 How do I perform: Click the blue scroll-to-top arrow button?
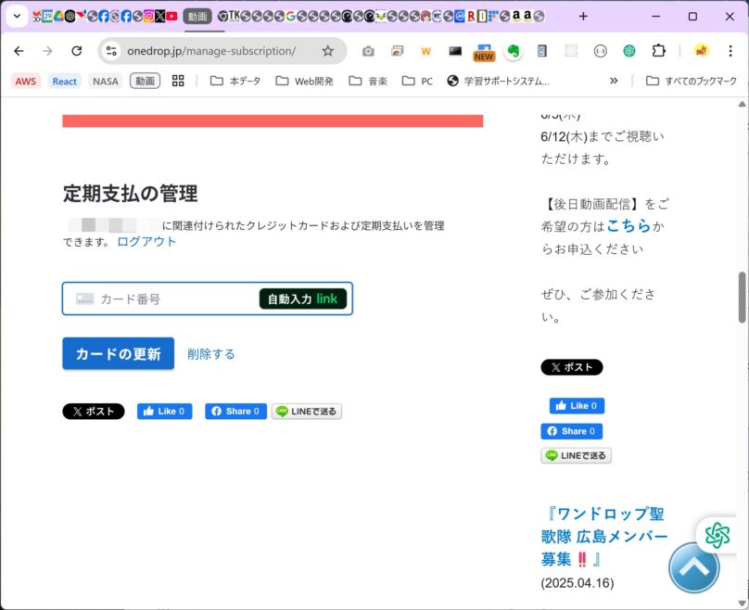[693, 567]
